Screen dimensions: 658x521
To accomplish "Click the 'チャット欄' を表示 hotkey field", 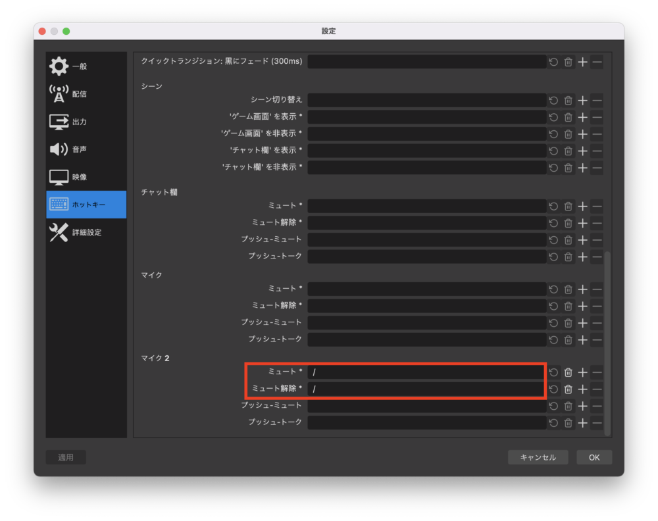I will coord(426,151).
